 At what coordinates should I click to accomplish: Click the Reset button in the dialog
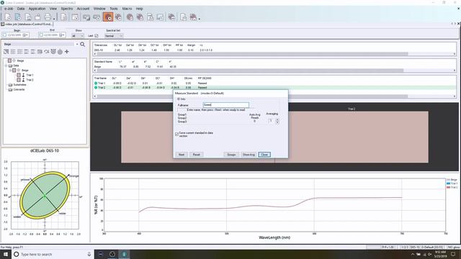[197, 155]
